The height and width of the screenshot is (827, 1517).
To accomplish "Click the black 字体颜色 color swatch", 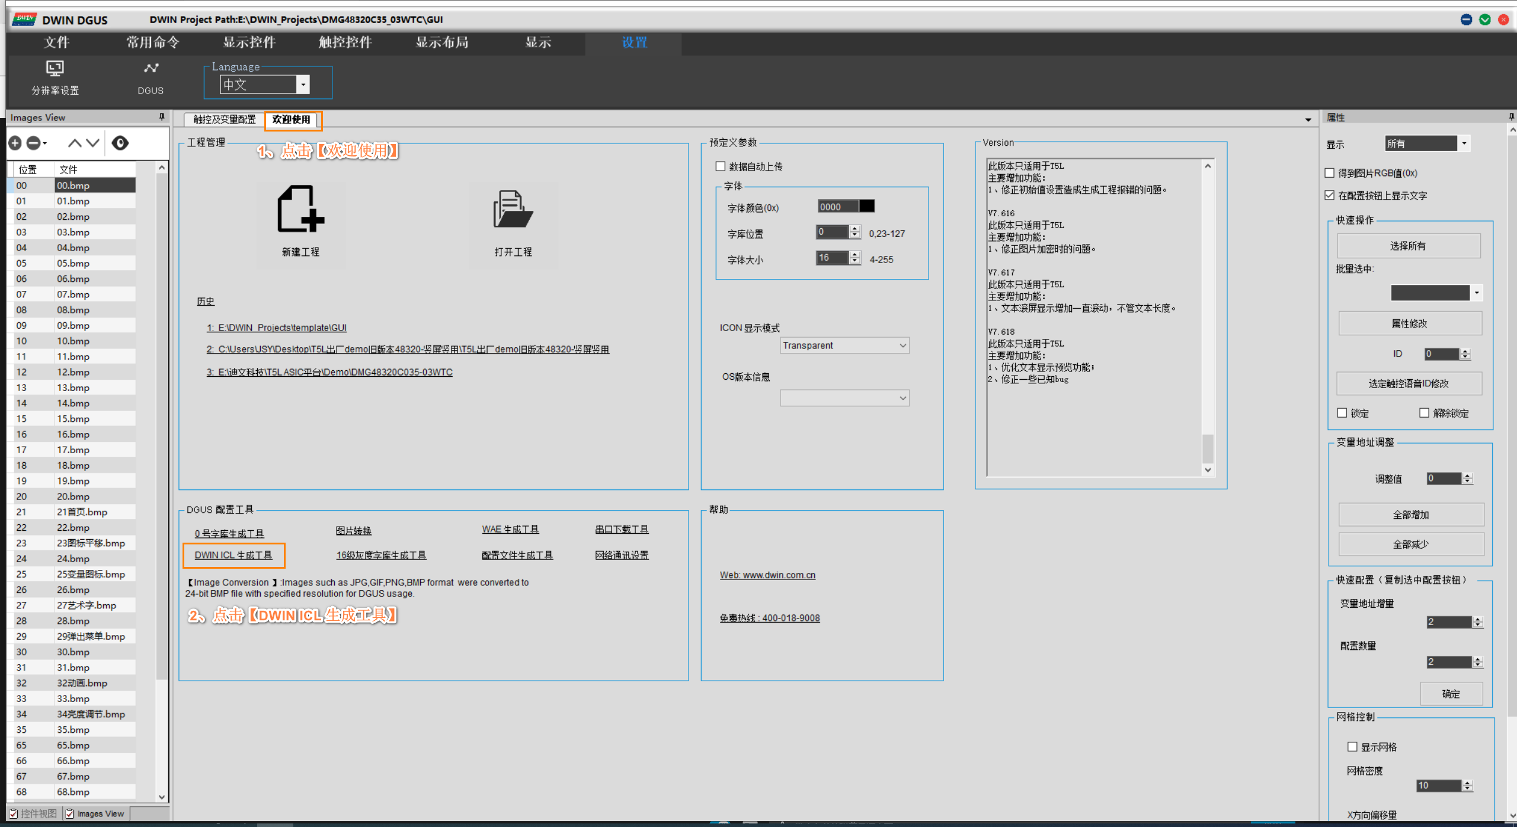I will (866, 206).
